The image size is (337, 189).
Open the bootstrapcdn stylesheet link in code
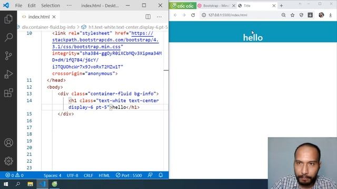[105, 40]
